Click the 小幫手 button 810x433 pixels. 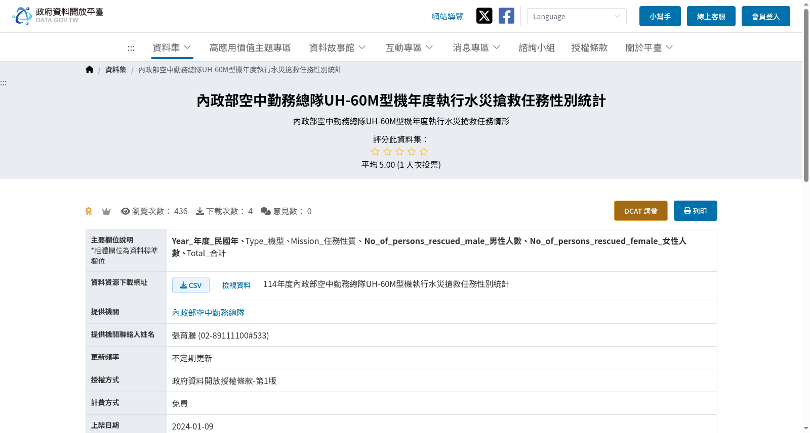(660, 16)
